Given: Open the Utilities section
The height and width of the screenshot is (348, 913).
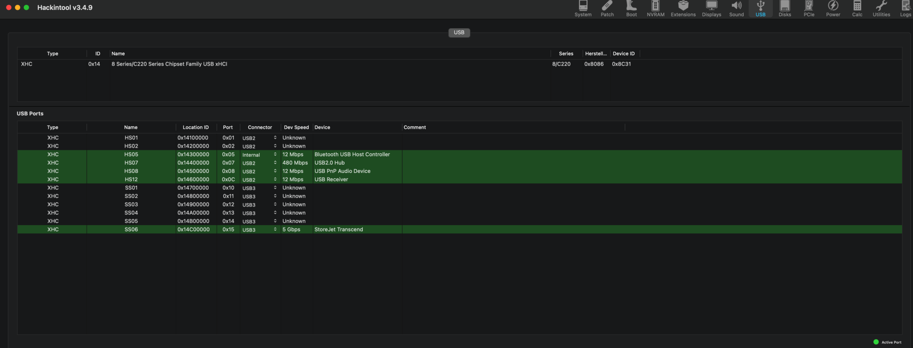Looking at the screenshot, I should [x=881, y=9].
